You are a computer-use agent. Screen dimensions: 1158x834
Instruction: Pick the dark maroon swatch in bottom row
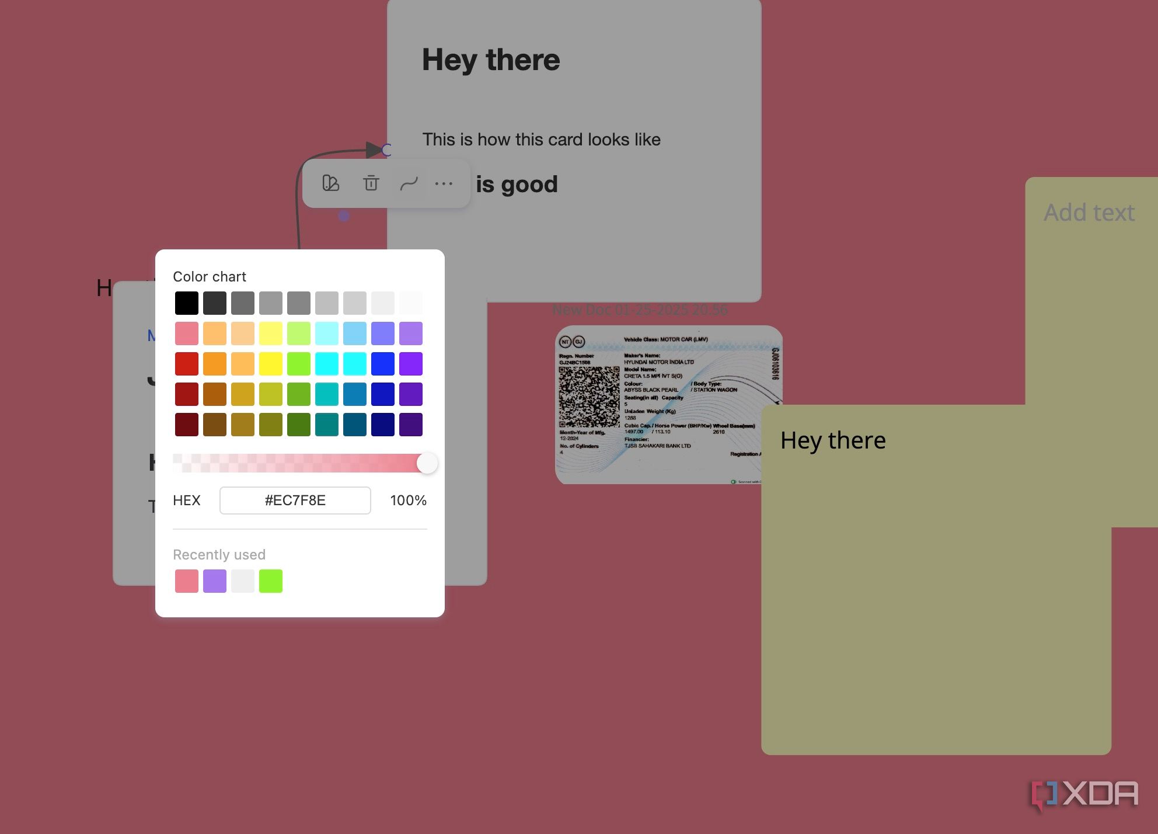pos(187,425)
